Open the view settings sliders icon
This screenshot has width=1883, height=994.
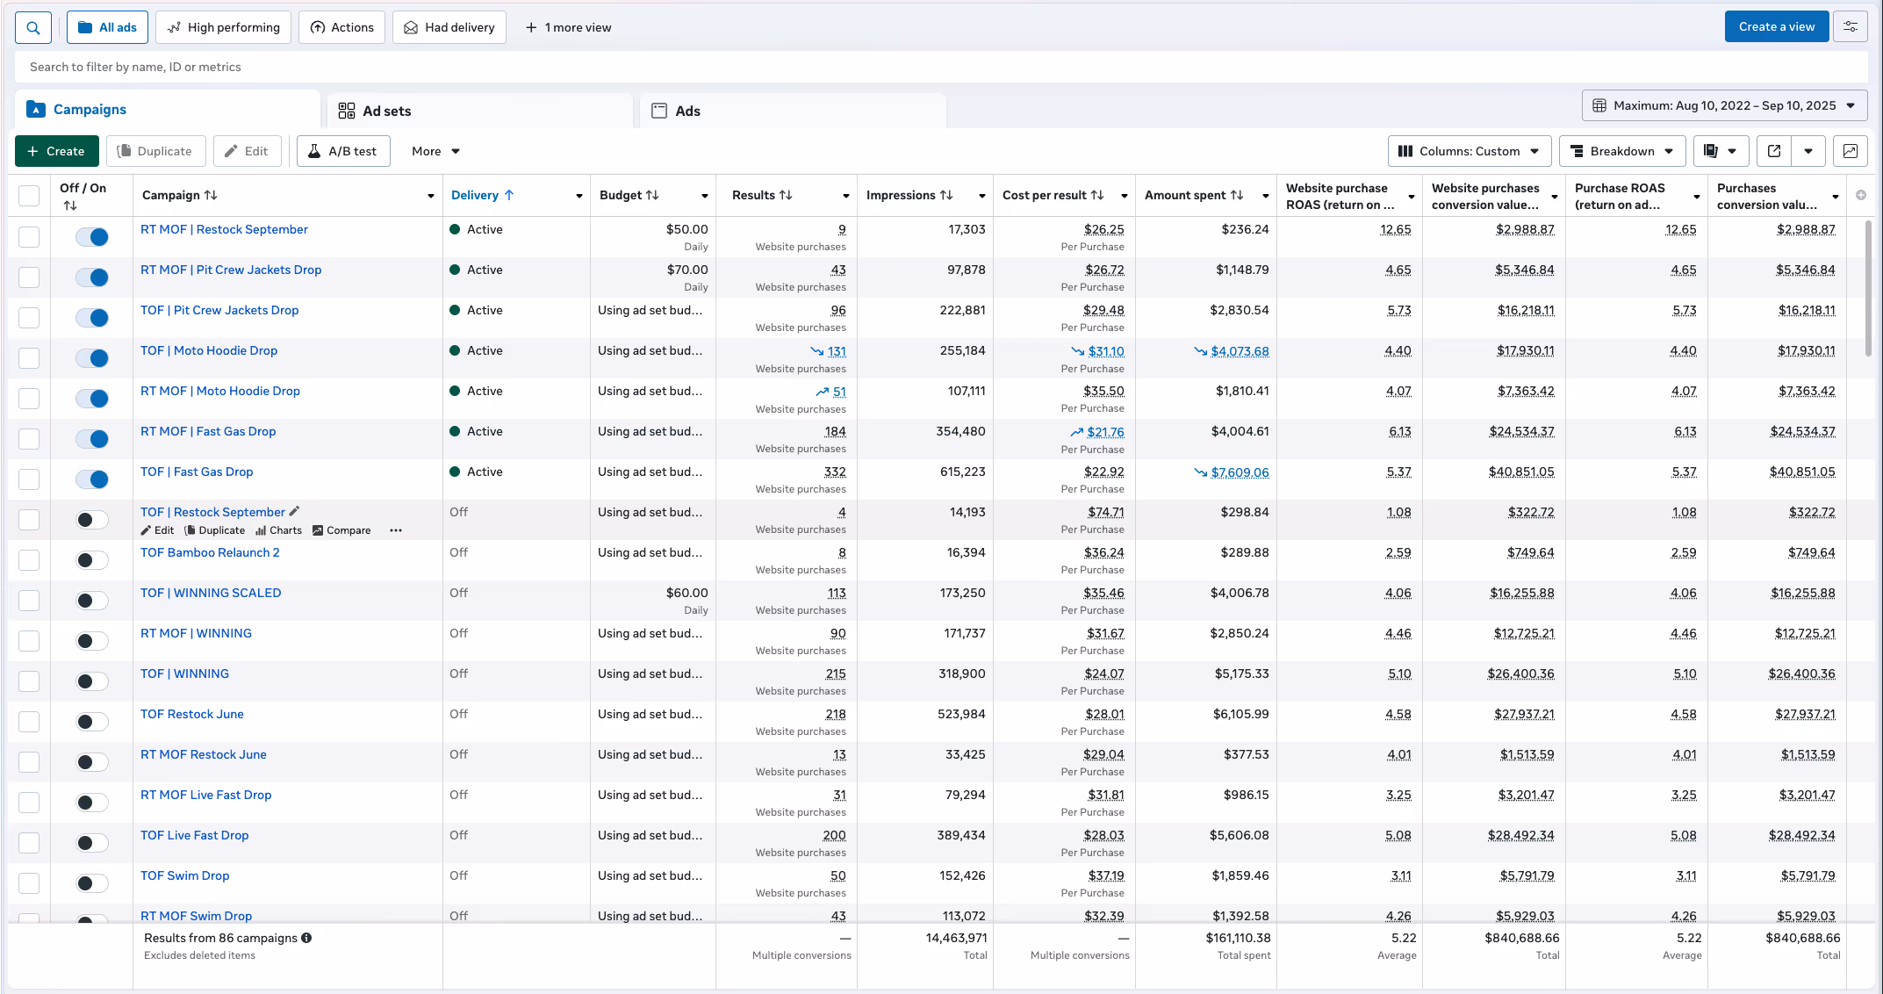pyautogui.click(x=1851, y=27)
